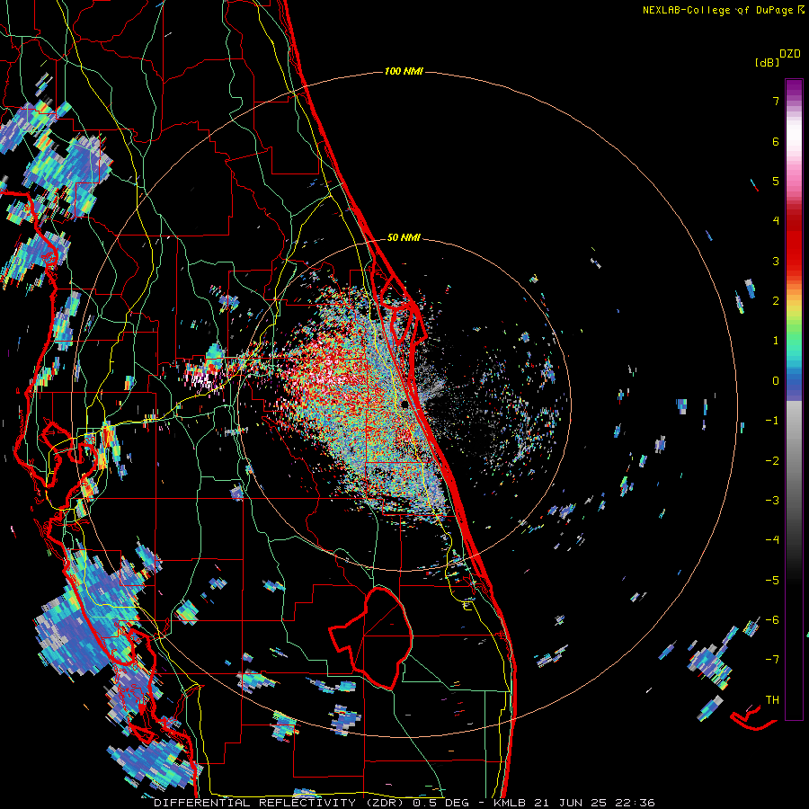Click the scale tick label -5
809x809 pixels.
click(x=772, y=580)
